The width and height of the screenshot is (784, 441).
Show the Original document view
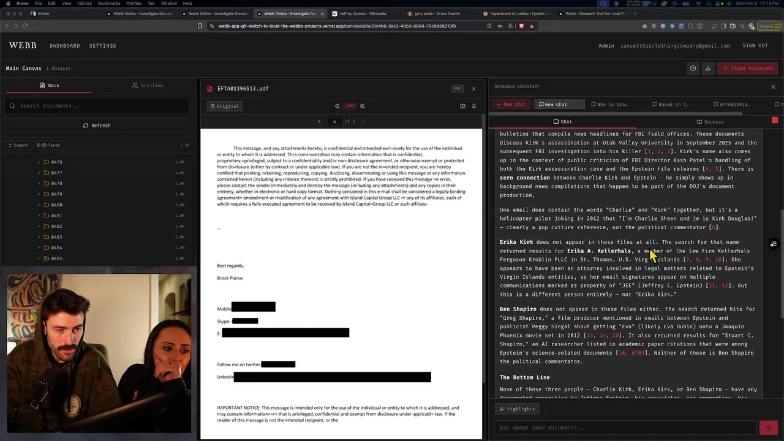pyautogui.click(x=224, y=106)
